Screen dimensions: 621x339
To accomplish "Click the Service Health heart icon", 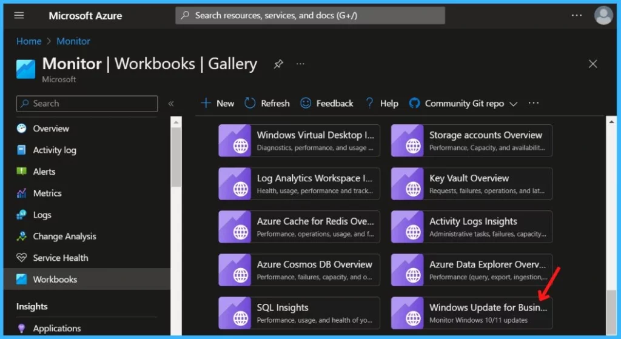I will pyautogui.click(x=21, y=257).
